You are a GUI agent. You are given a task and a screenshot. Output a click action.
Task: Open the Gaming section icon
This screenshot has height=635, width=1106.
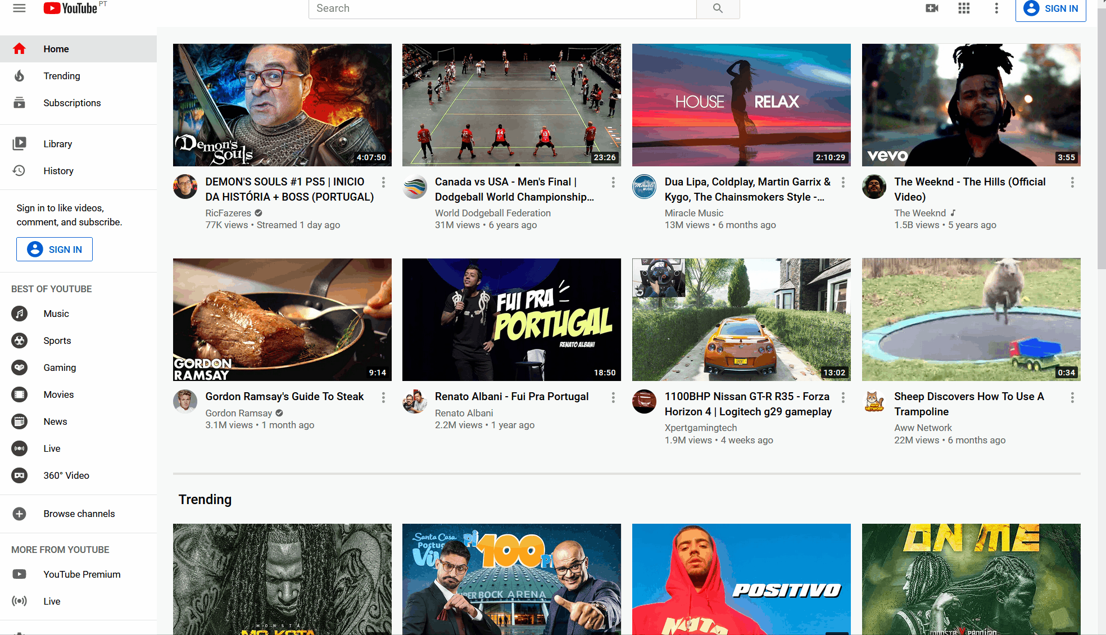pos(19,368)
